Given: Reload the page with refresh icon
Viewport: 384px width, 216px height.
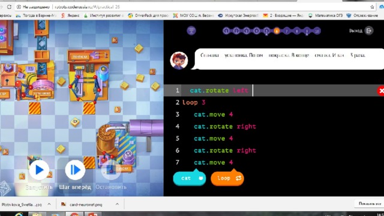Looking at the screenshot, I should (x=9, y=7).
